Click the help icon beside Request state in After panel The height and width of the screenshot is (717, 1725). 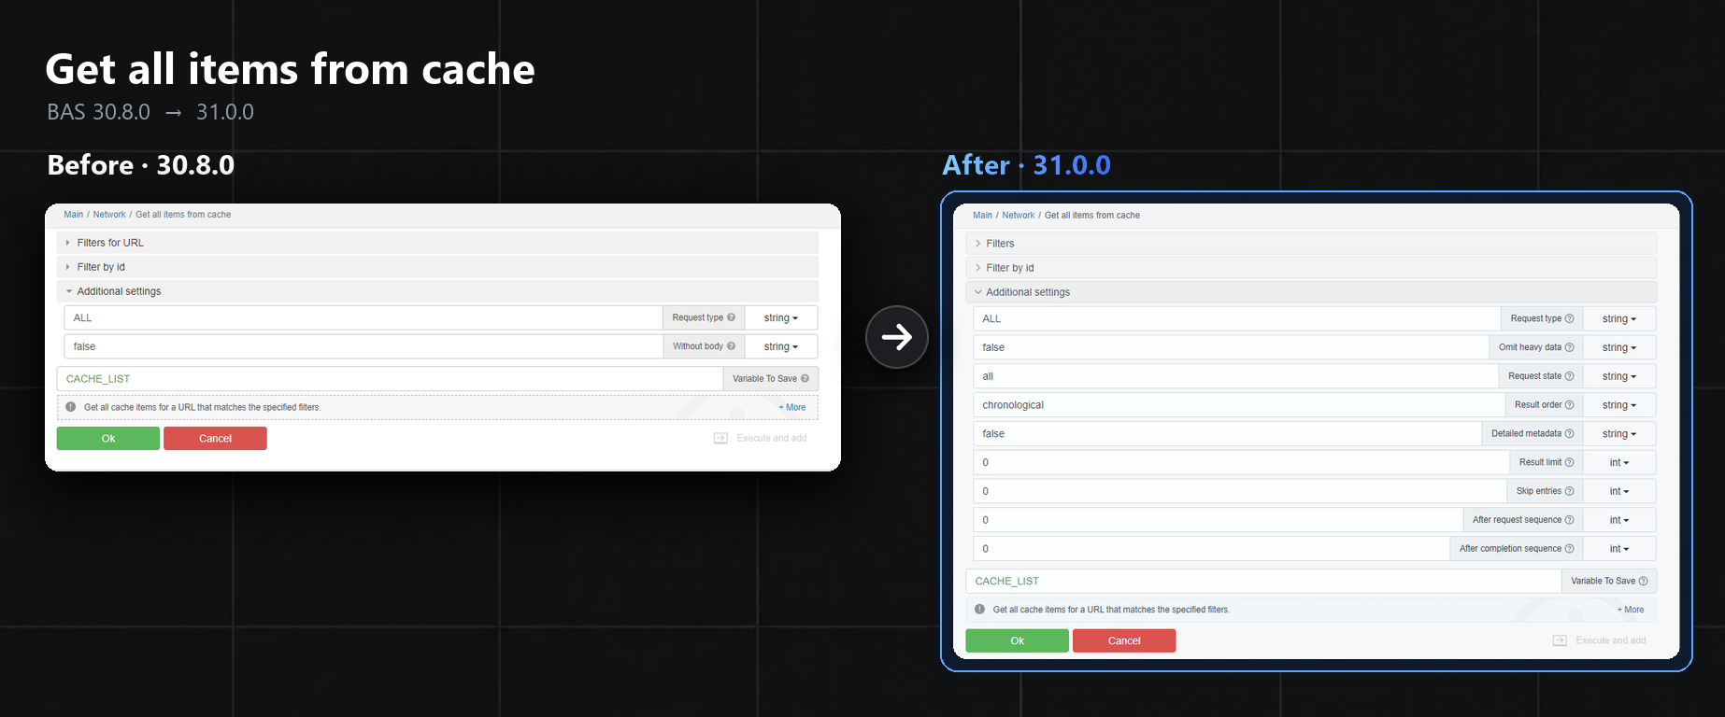click(x=1569, y=376)
